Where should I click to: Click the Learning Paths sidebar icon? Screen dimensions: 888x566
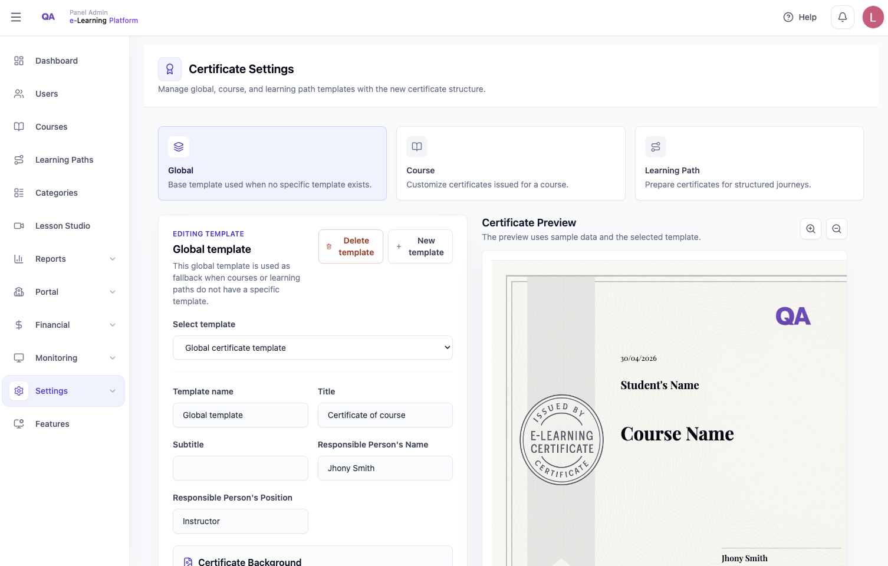19,160
